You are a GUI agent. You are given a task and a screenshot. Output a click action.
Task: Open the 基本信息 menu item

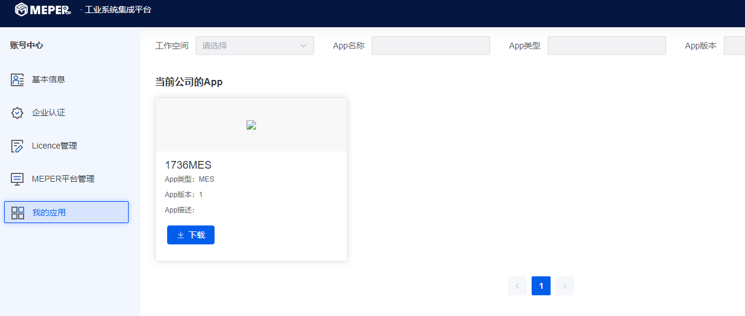[49, 80]
